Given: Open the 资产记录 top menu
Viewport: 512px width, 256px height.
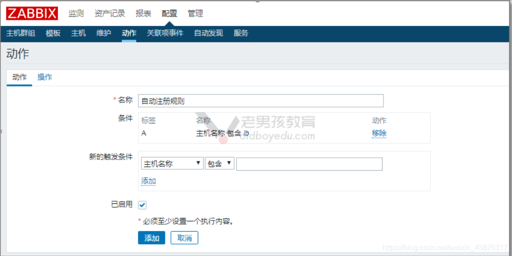Looking at the screenshot, I should click(x=110, y=13).
